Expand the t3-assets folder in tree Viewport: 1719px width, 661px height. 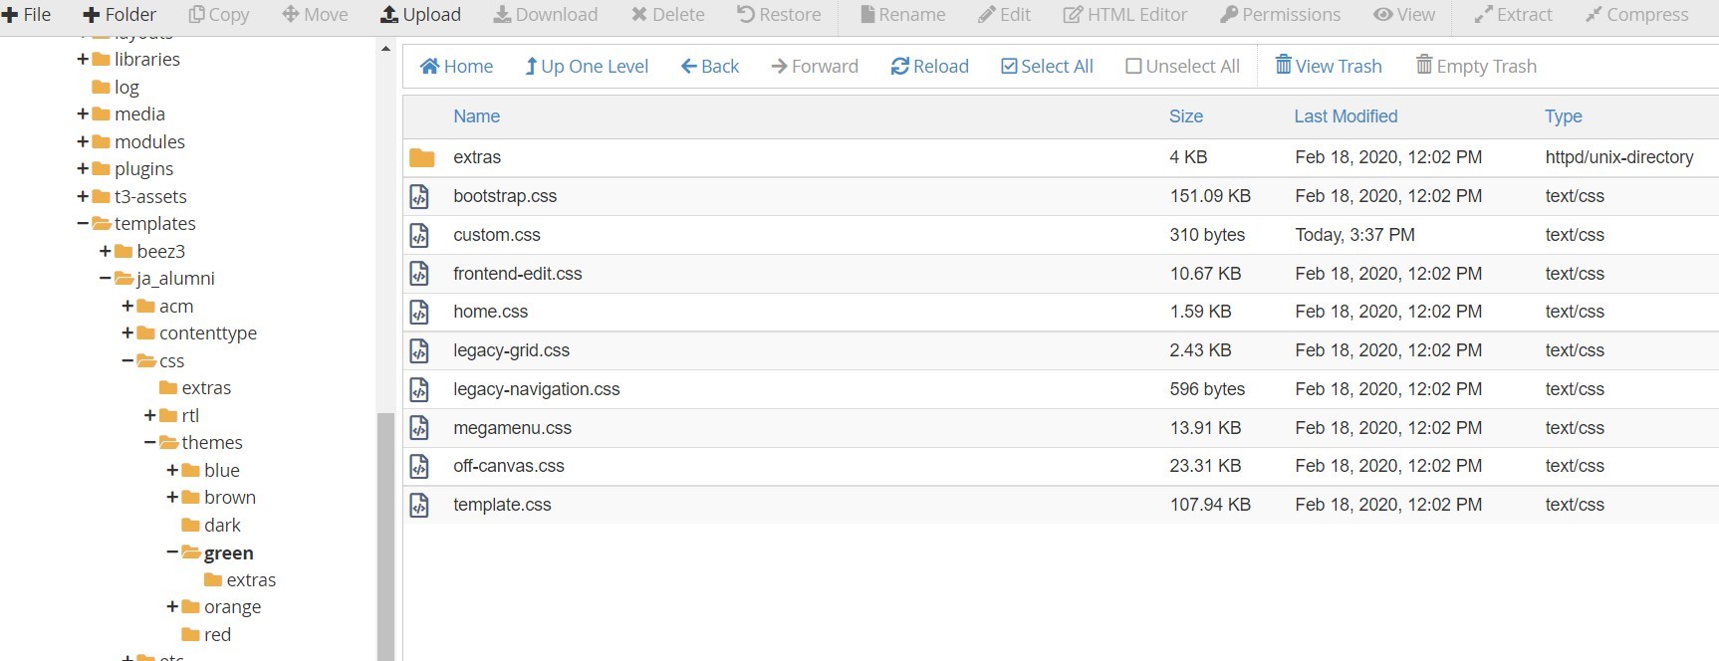83,196
